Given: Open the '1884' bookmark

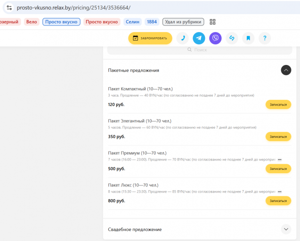Looking at the screenshot, I should coord(152,22).
